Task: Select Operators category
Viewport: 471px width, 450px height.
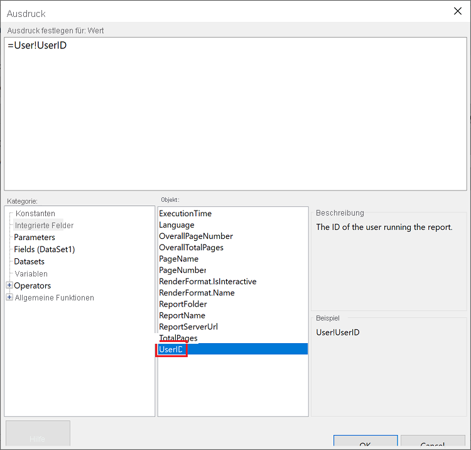Action: (33, 285)
